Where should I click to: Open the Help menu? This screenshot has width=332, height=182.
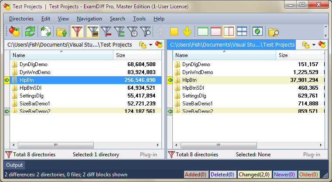(x=159, y=19)
